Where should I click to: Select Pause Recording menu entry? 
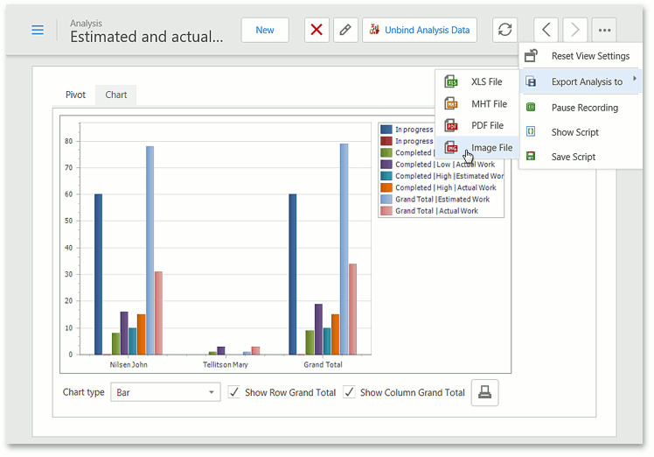(581, 108)
